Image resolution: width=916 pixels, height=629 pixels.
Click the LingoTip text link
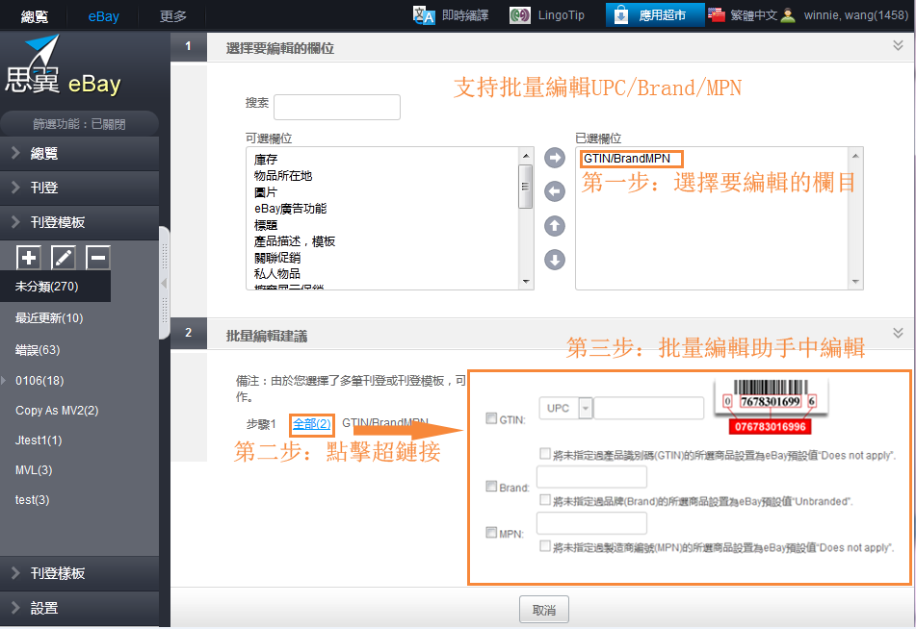coord(562,15)
